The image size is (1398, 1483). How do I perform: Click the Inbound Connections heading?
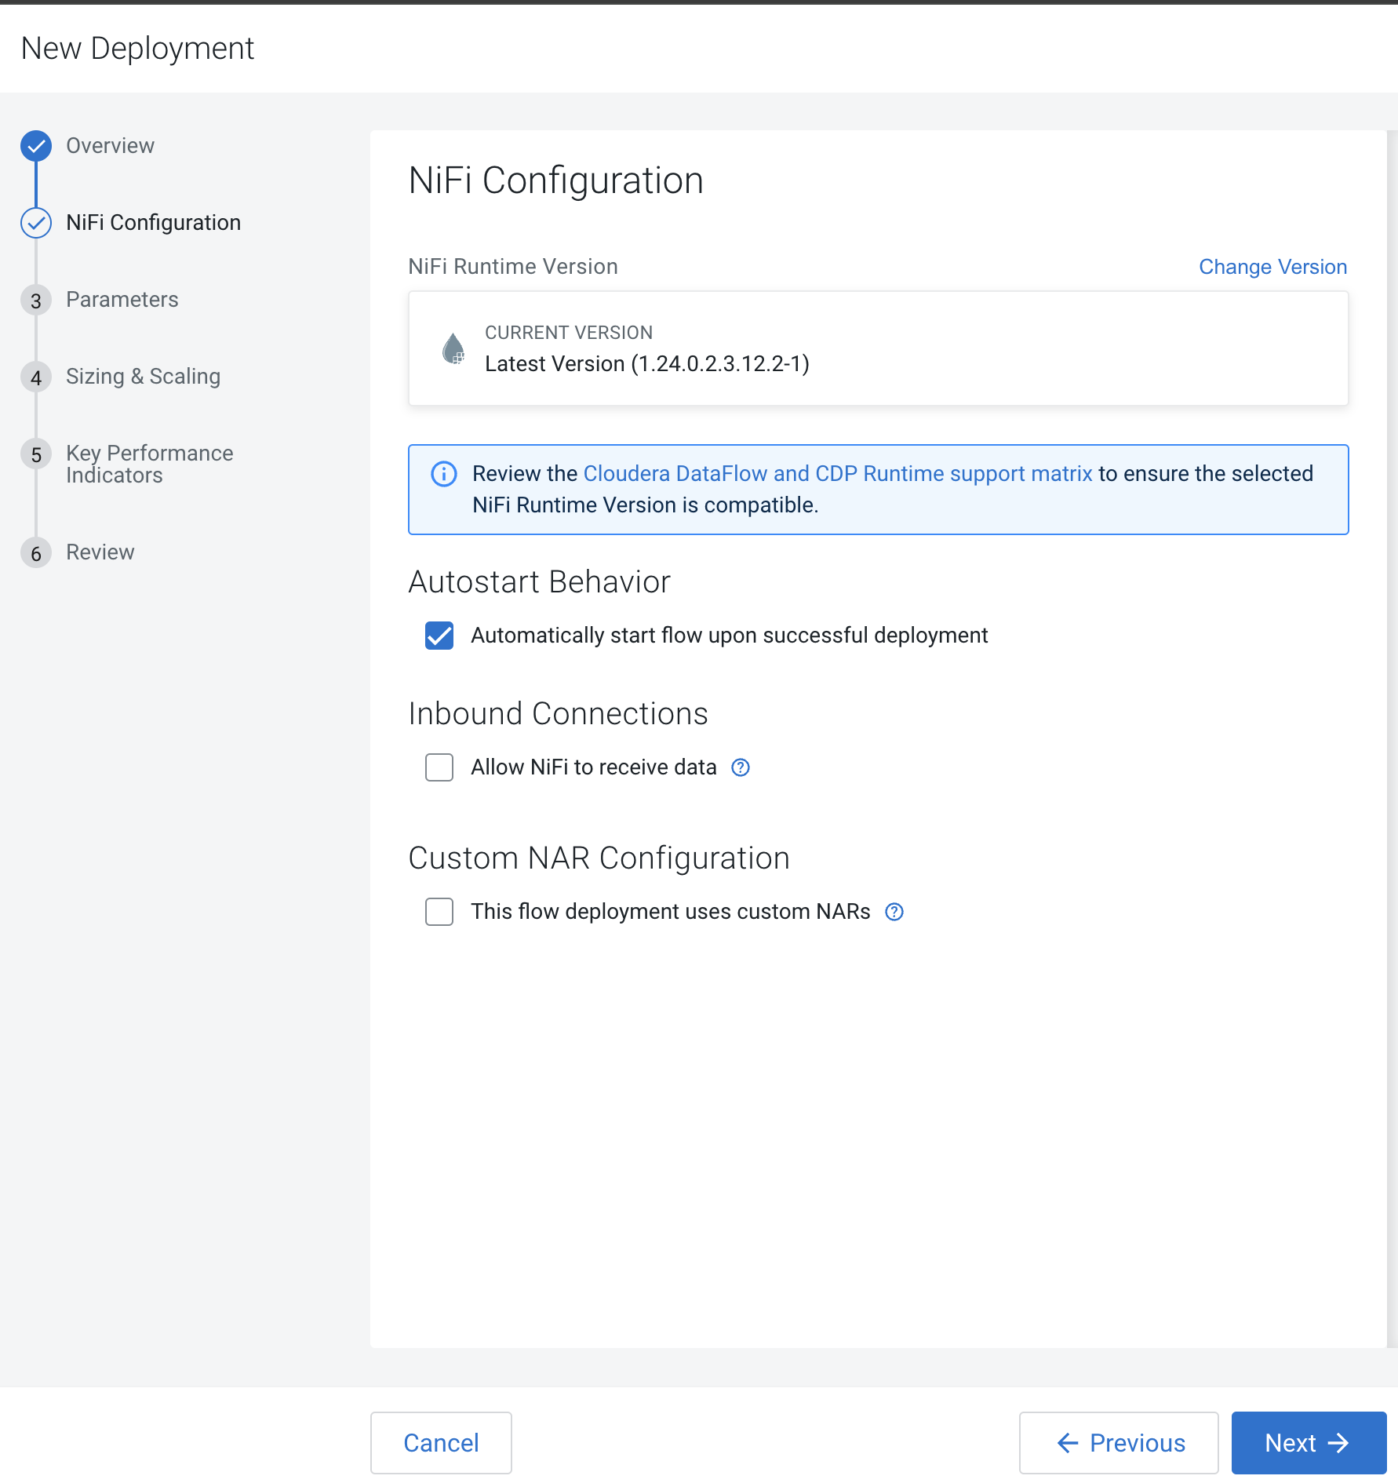558,714
